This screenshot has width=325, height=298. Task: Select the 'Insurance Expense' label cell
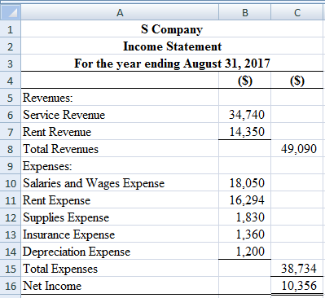(120, 234)
